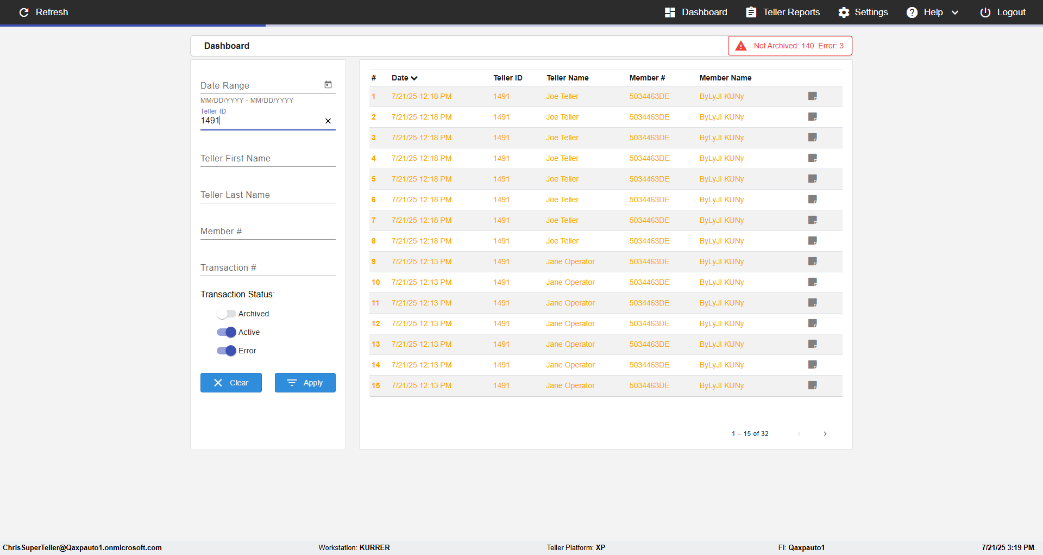Focus the Teller First Name field
The width and height of the screenshot is (1043, 555).
click(x=268, y=159)
